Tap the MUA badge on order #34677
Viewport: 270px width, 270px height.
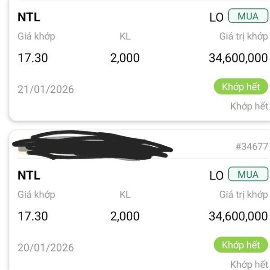[x=248, y=174]
